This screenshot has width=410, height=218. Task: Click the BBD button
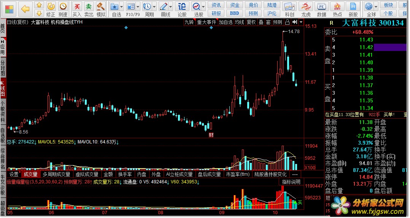234,13
